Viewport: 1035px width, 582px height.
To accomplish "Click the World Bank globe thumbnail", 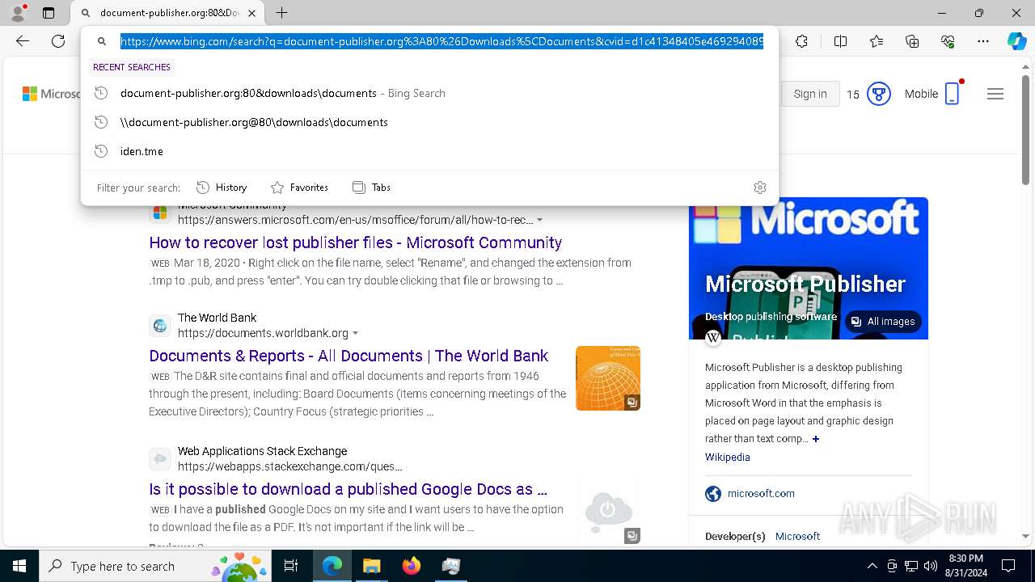I will point(608,378).
